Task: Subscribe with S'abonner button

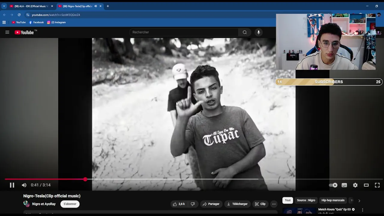Action: (x=70, y=204)
